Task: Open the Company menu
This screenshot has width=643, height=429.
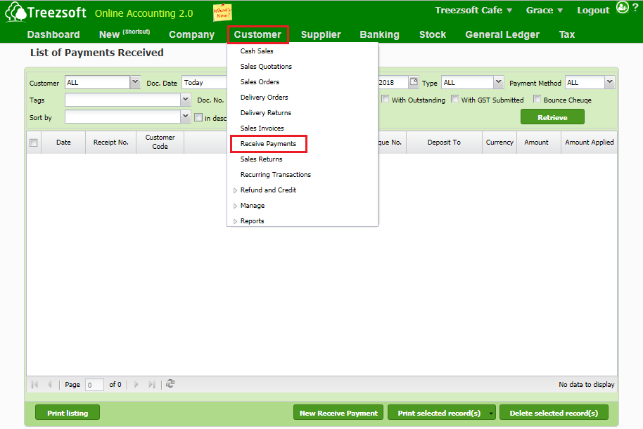Action: click(x=191, y=34)
